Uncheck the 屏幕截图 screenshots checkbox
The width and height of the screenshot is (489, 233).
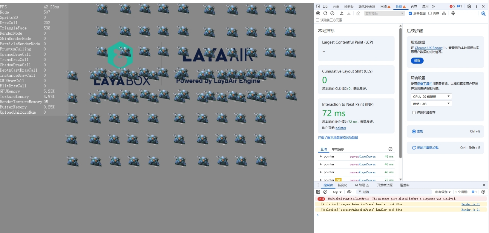coord(410,13)
